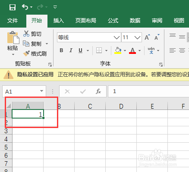The height and width of the screenshot is (172, 189).
Task: Click the A1 Name Box
Action: coord(24,91)
